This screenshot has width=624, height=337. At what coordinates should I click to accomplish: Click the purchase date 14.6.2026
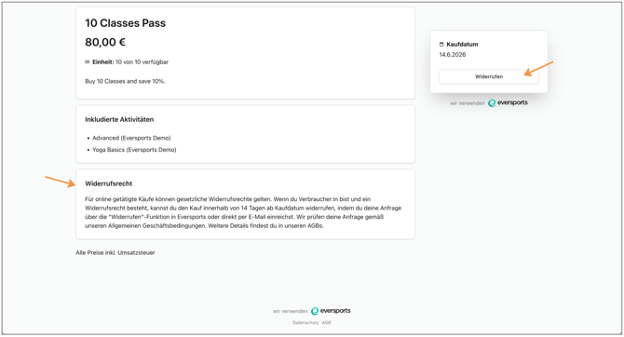coord(453,55)
